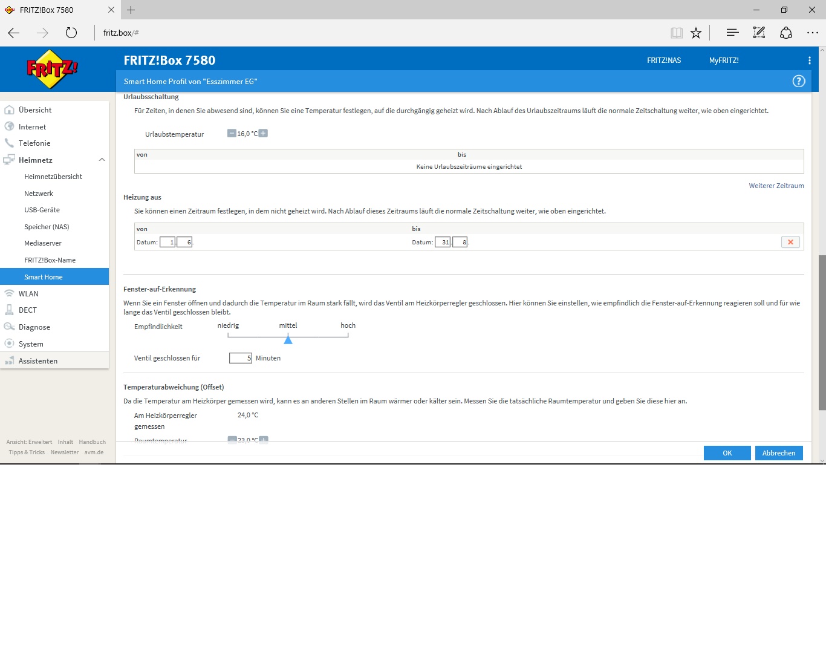Increase Urlaubstemperatur with plus button

[263, 134]
